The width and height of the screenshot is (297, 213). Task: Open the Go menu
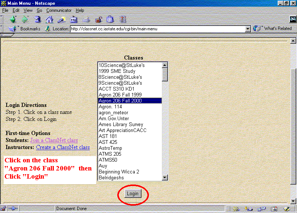click(39, 10)
